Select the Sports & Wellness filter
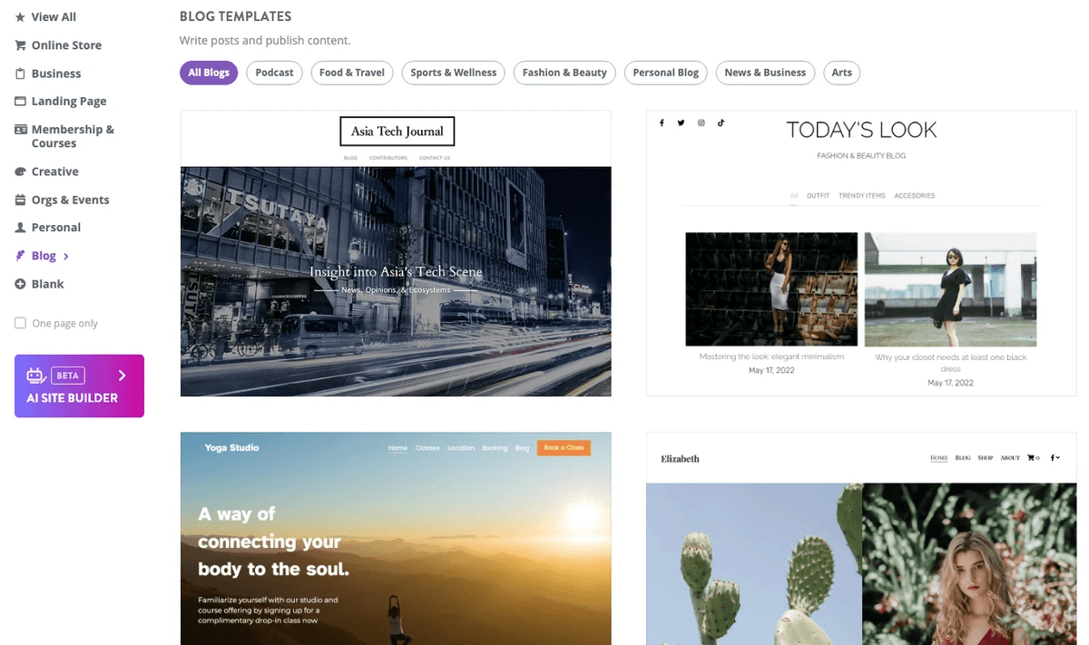 453,72
